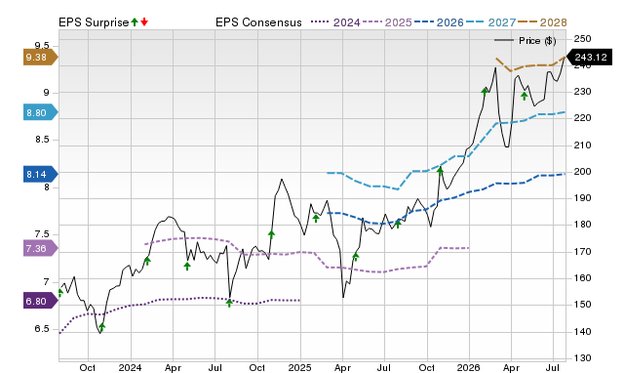The height and width of the screenshot is (373, 624).
Task: Click the 180 label on the price axis
Action: [583, 225]
